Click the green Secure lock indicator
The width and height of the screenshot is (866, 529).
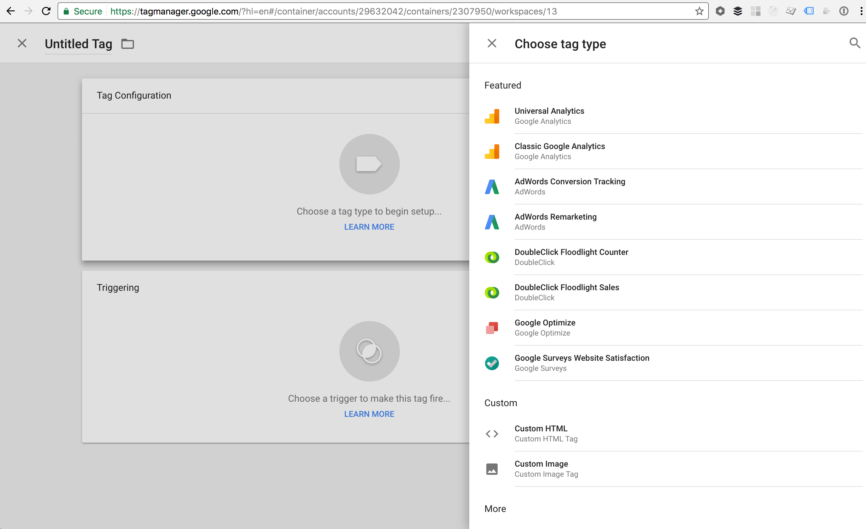point(83,11)
